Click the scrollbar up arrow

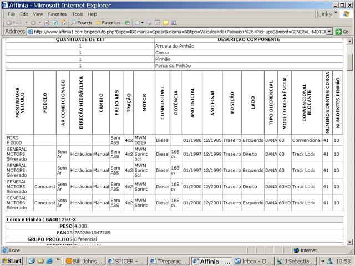(349, 42)
